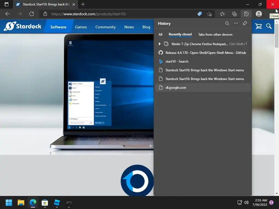Pin the History panel

pyautogui.click(x=245, y=23)
